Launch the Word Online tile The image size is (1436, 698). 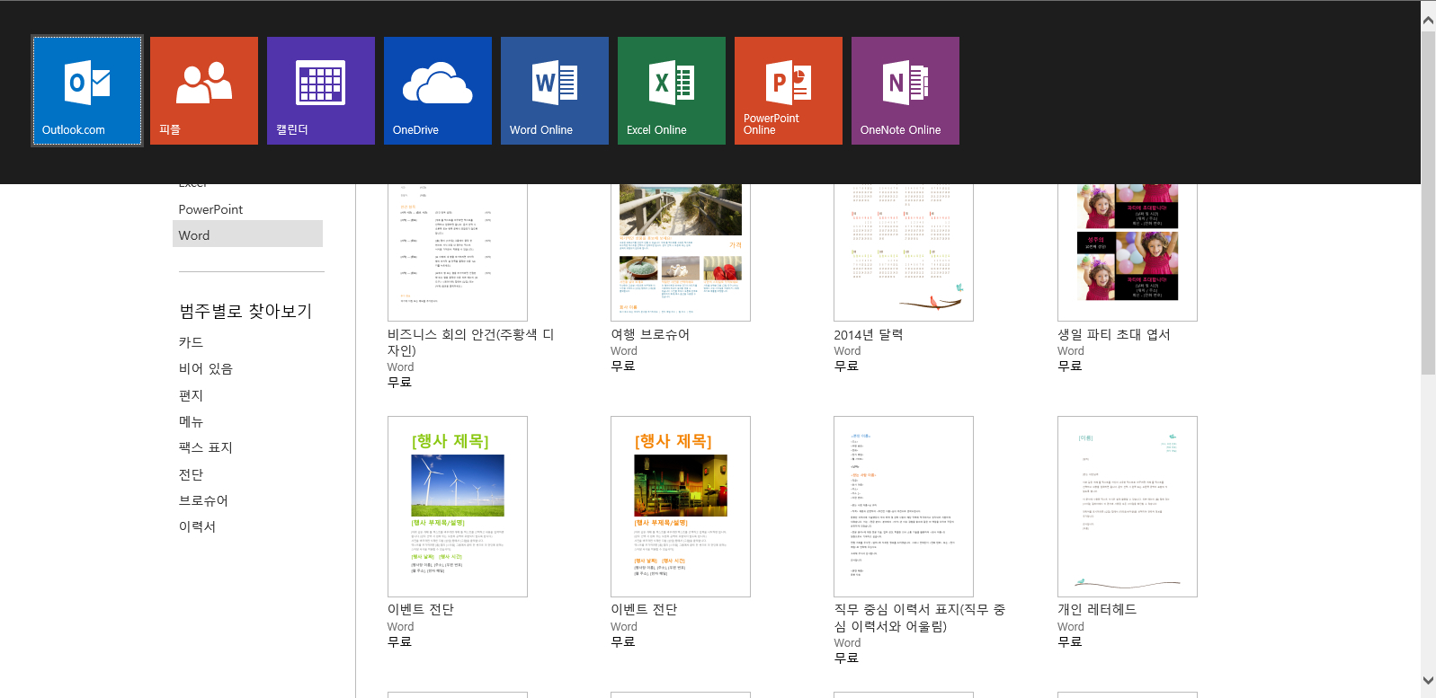pos(555,91)
